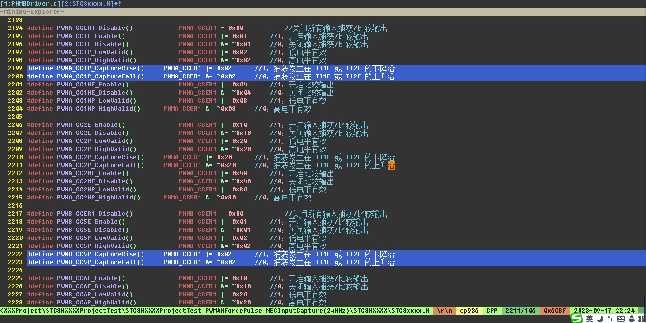This screenshot has height=323, width=646.
Task: Place cursor on PWMB_CC5P_LowValid() macro name
Action: (95, 238)
